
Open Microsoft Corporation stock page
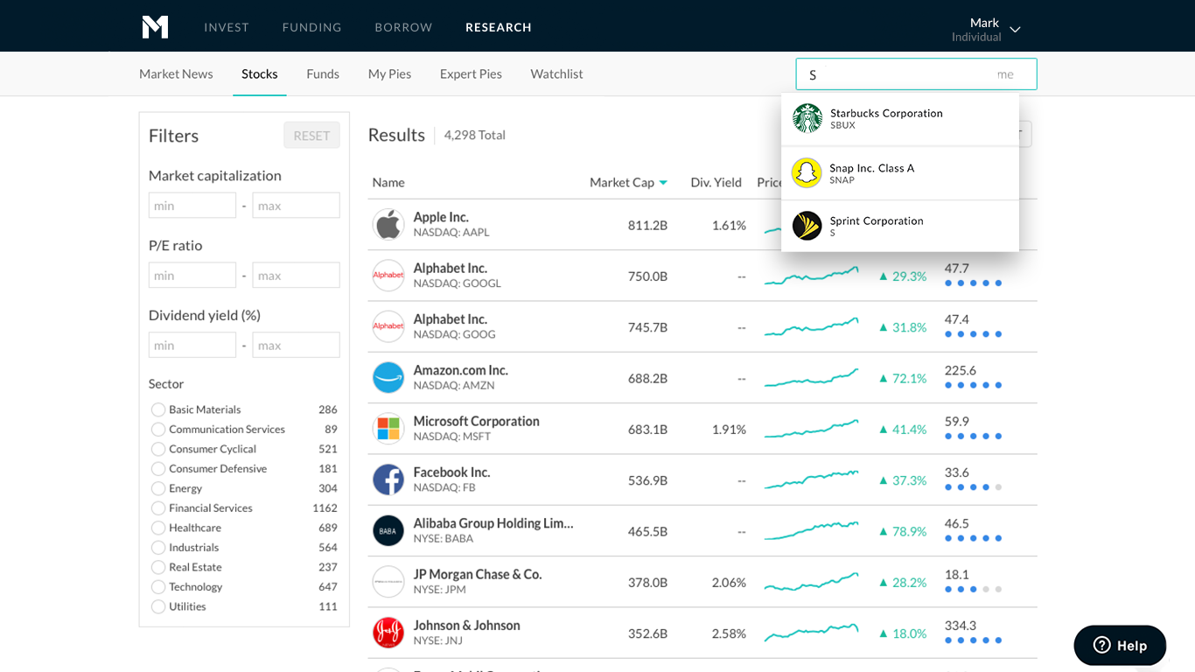(x=476, y=421)
